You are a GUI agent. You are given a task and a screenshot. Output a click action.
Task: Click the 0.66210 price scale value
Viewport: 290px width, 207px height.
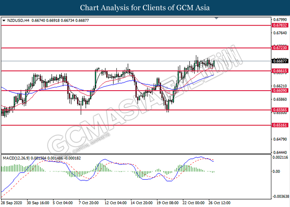pyautogui.click(x=280, y=86)
